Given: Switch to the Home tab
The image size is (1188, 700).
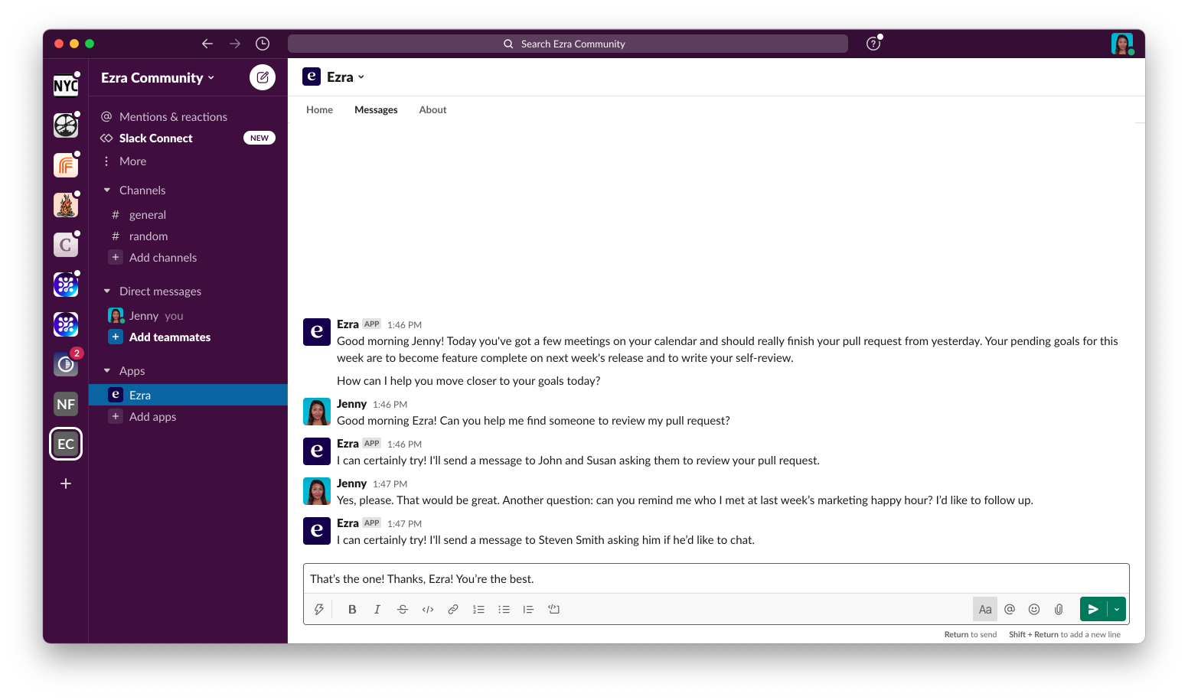Looking at the screenshot, I should tap(319, 109).
